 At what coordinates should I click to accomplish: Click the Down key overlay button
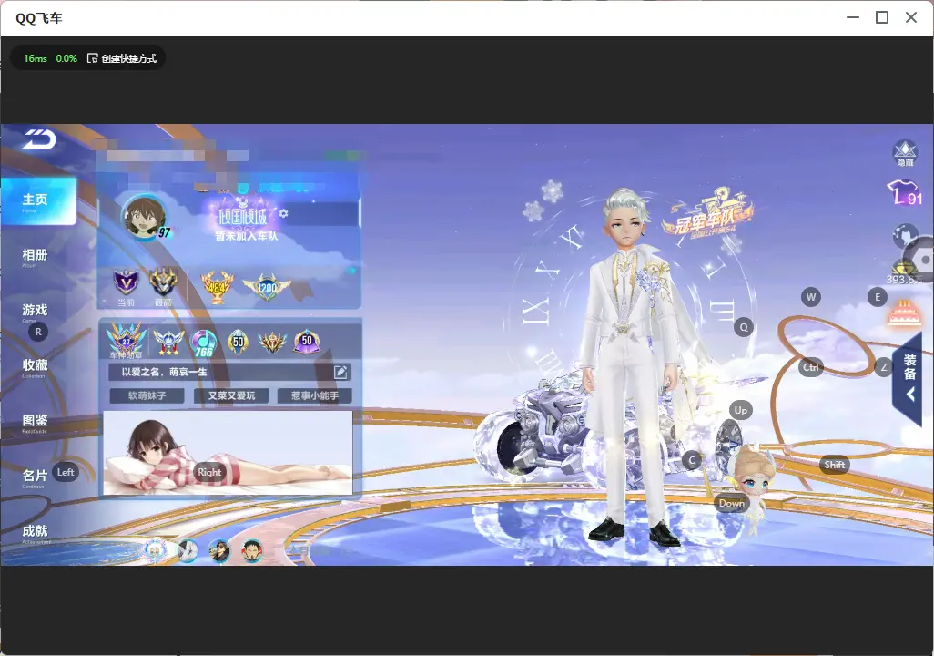pos(732,503)
